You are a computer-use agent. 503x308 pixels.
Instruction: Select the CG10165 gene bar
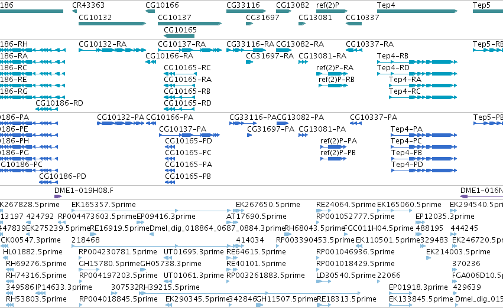179,36
